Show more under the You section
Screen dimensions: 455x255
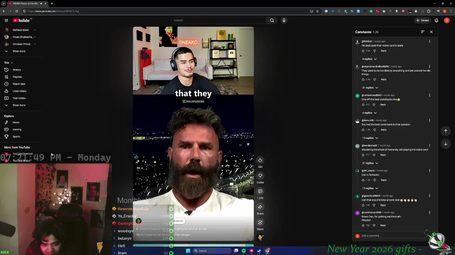coord(19,105)
